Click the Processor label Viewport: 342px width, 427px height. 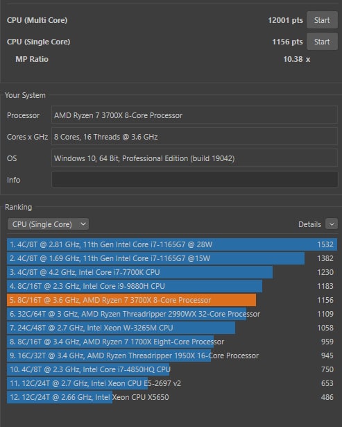click(x=23, y=115)
